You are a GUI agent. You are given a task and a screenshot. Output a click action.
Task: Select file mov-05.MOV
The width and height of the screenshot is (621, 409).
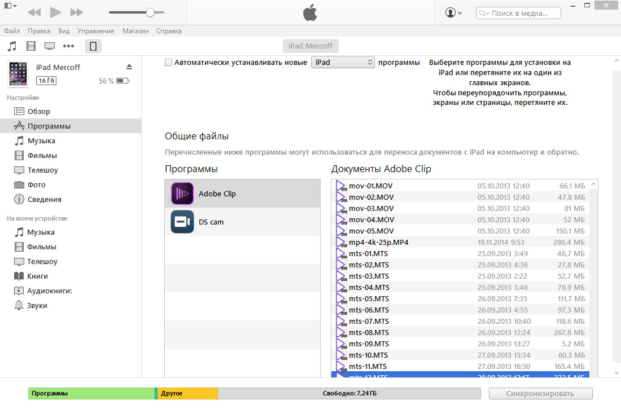[x=460, y=231]
